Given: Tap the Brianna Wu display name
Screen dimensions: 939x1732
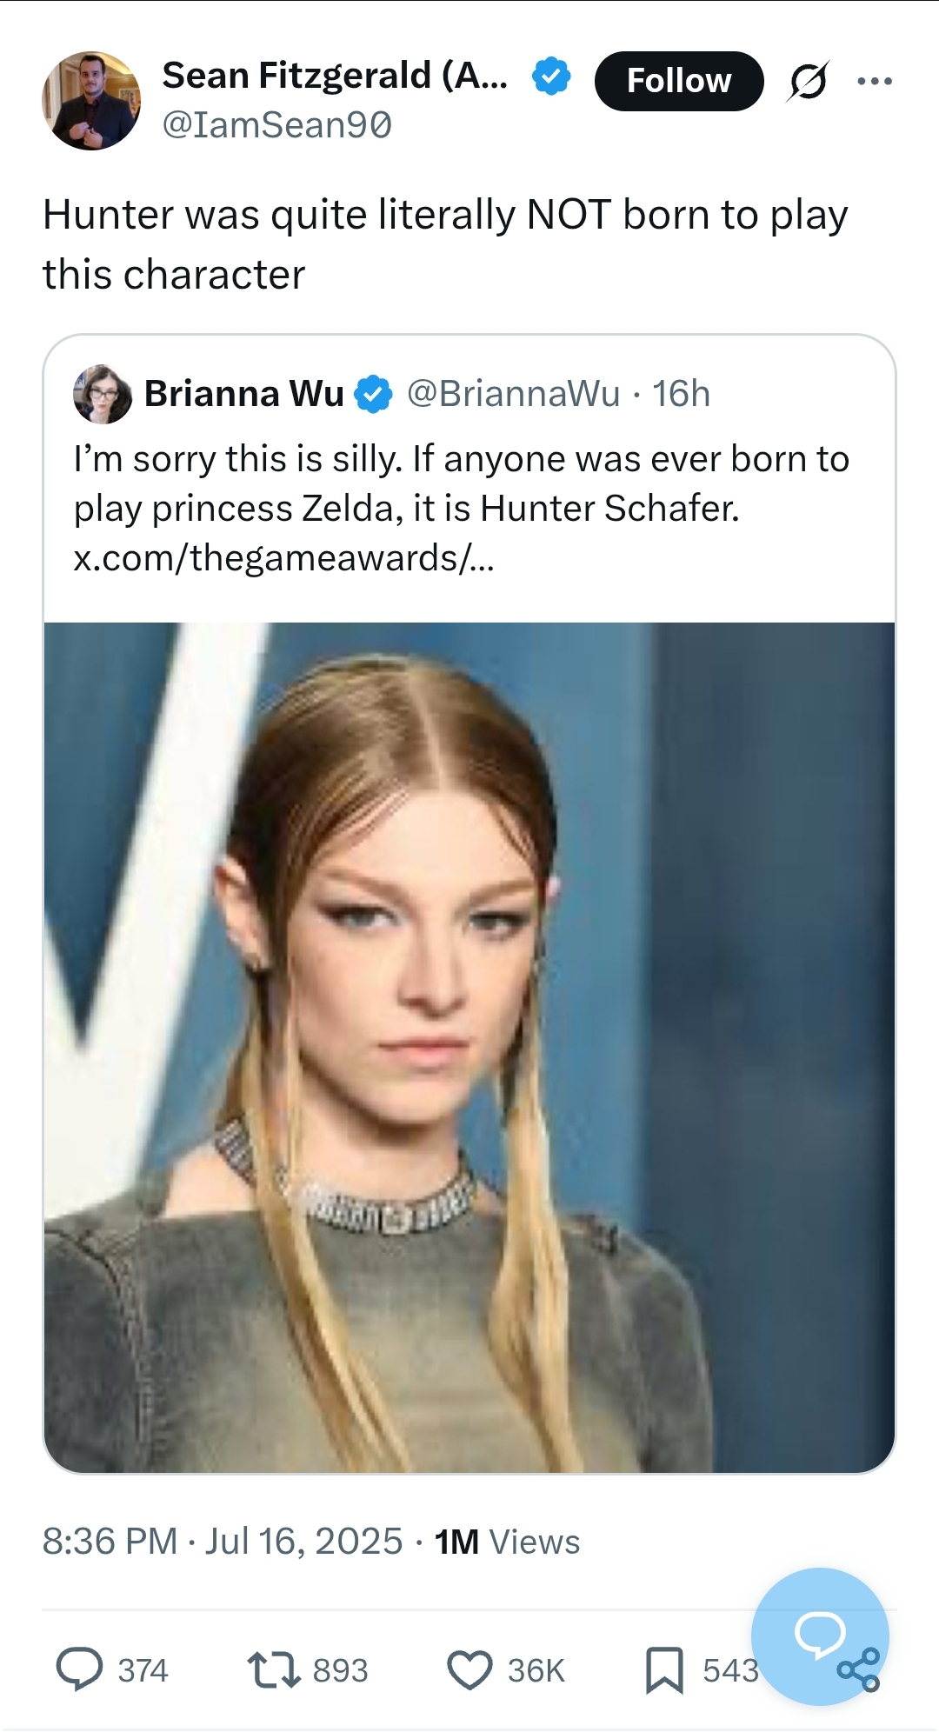Looking at the screenshot, I should (244, 394).
